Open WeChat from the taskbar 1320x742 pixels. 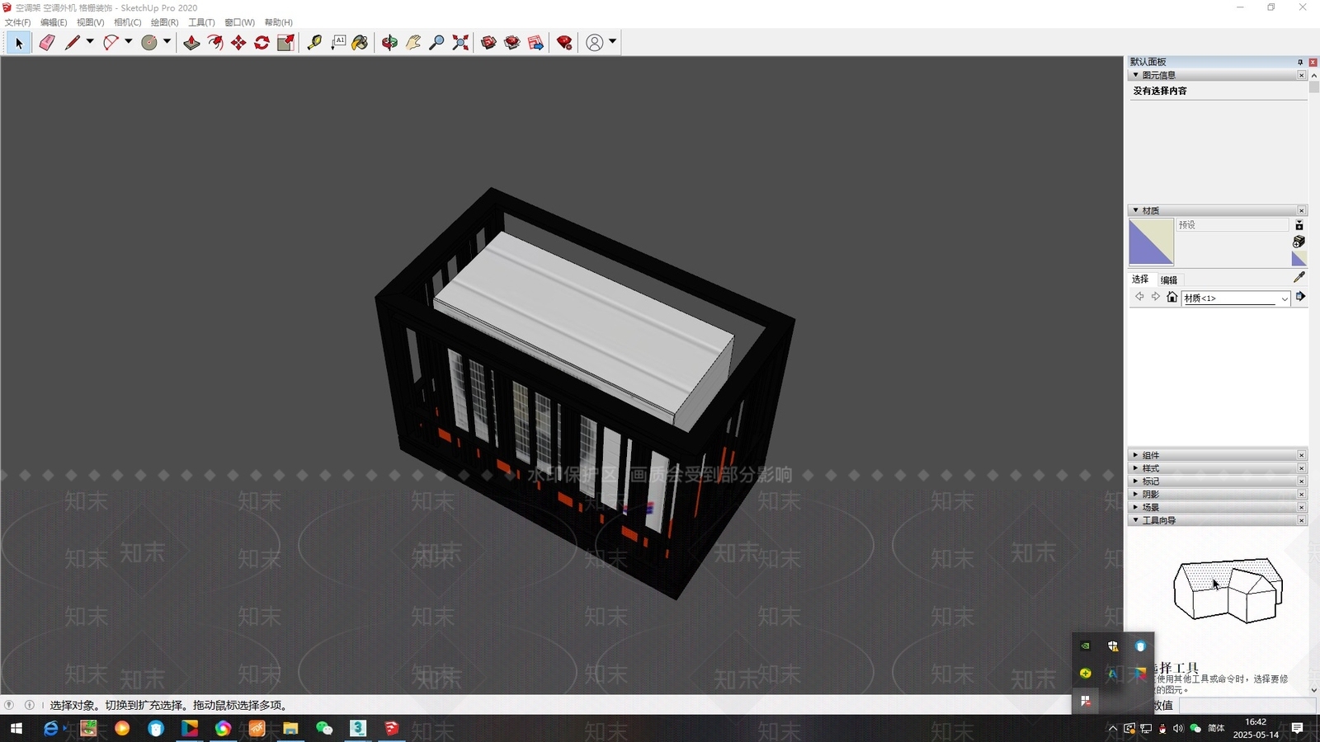click(x=324, y=728)
